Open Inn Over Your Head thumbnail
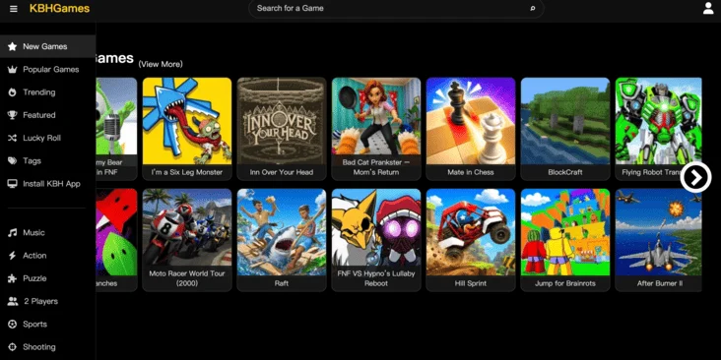 282,121
